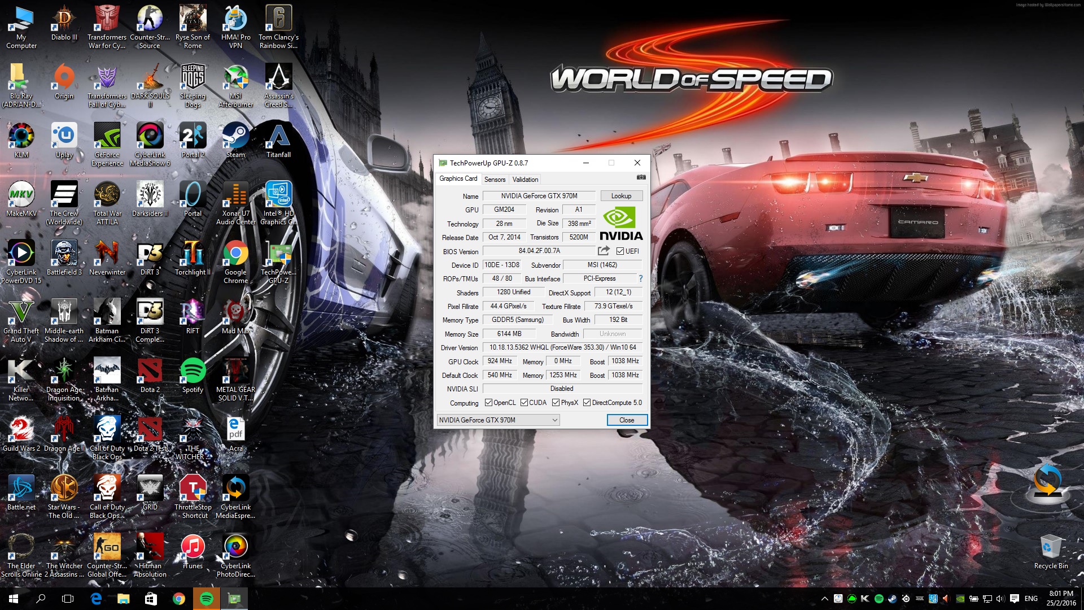Click the BIOS share/export icon

(x=604, y=251)
